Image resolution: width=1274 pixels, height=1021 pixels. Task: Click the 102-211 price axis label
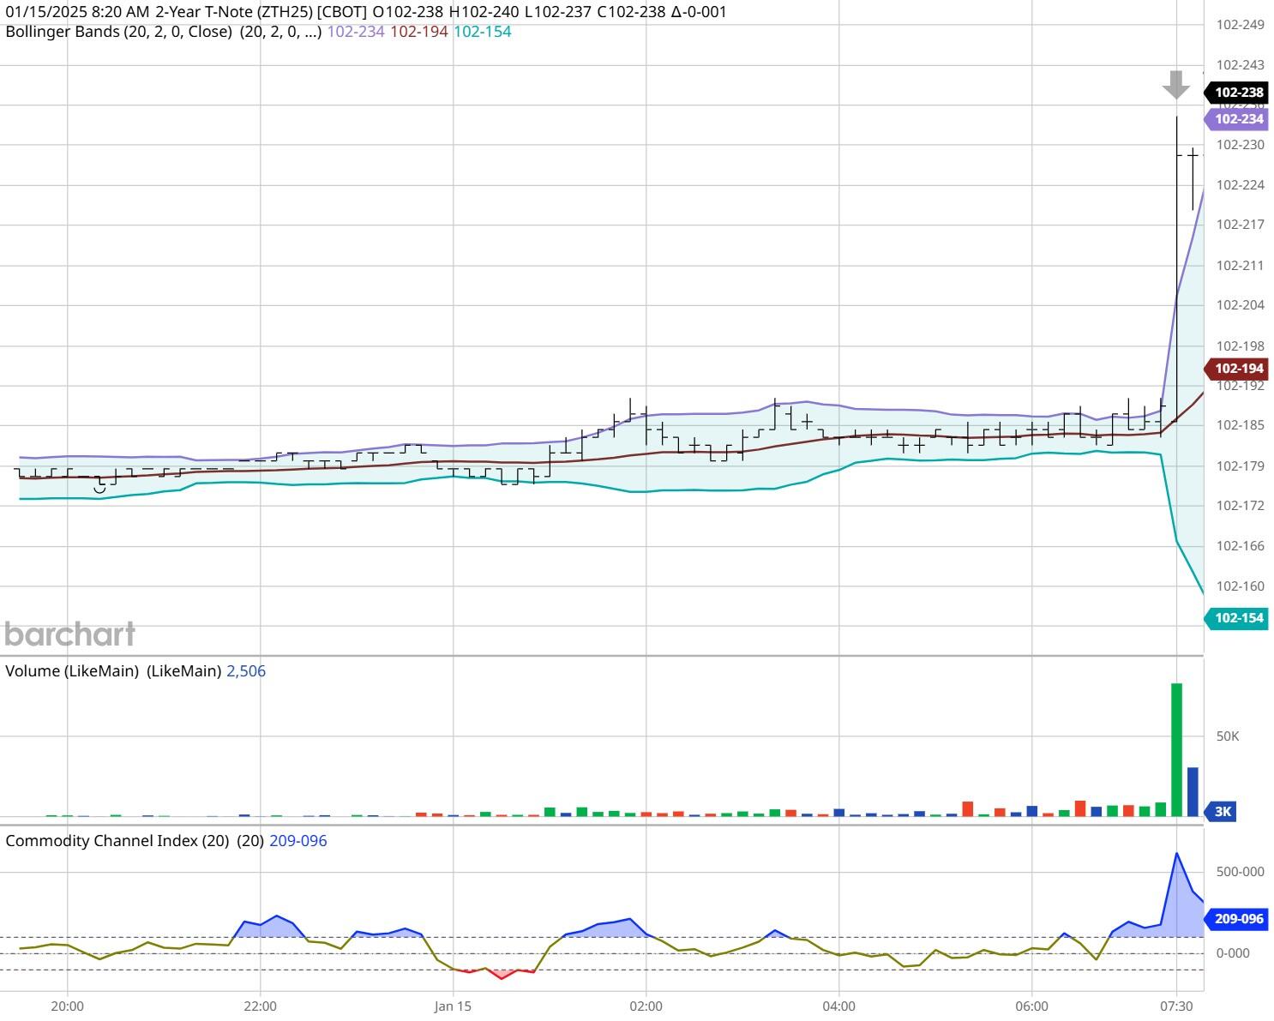tap(1241, 266)
